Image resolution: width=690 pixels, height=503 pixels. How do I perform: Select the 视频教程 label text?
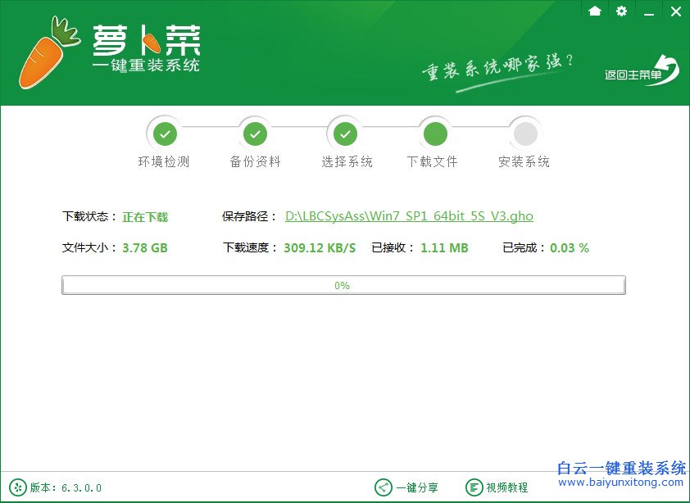pos(506,487)
